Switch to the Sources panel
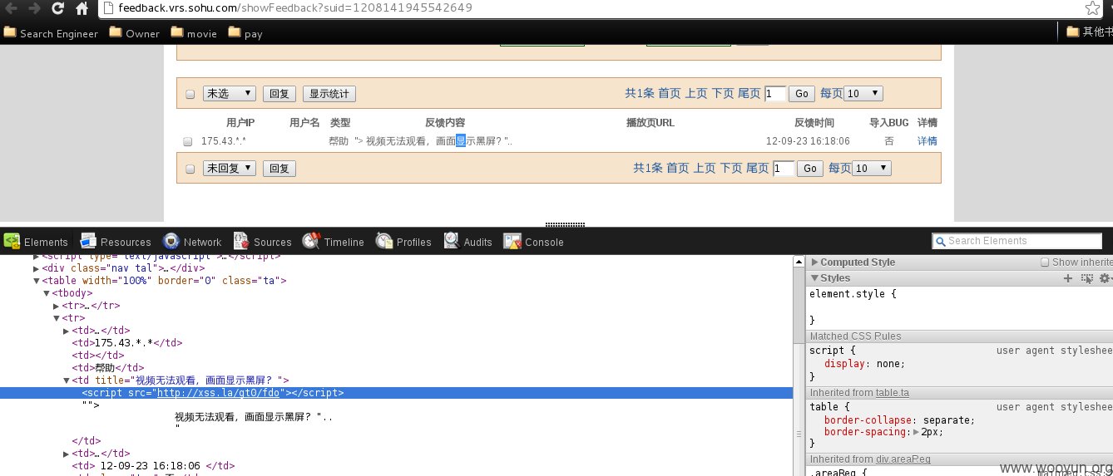 pyautogui.click(x=263, y=242)
